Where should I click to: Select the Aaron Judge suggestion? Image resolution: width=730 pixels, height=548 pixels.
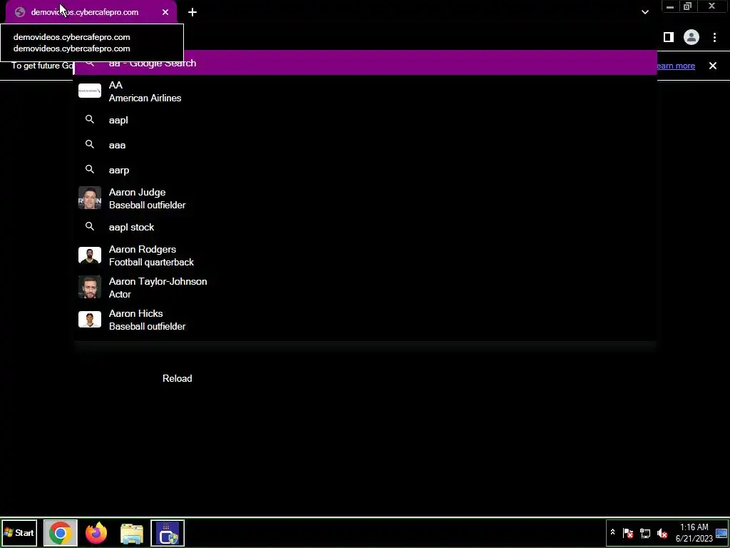point(366,198)
